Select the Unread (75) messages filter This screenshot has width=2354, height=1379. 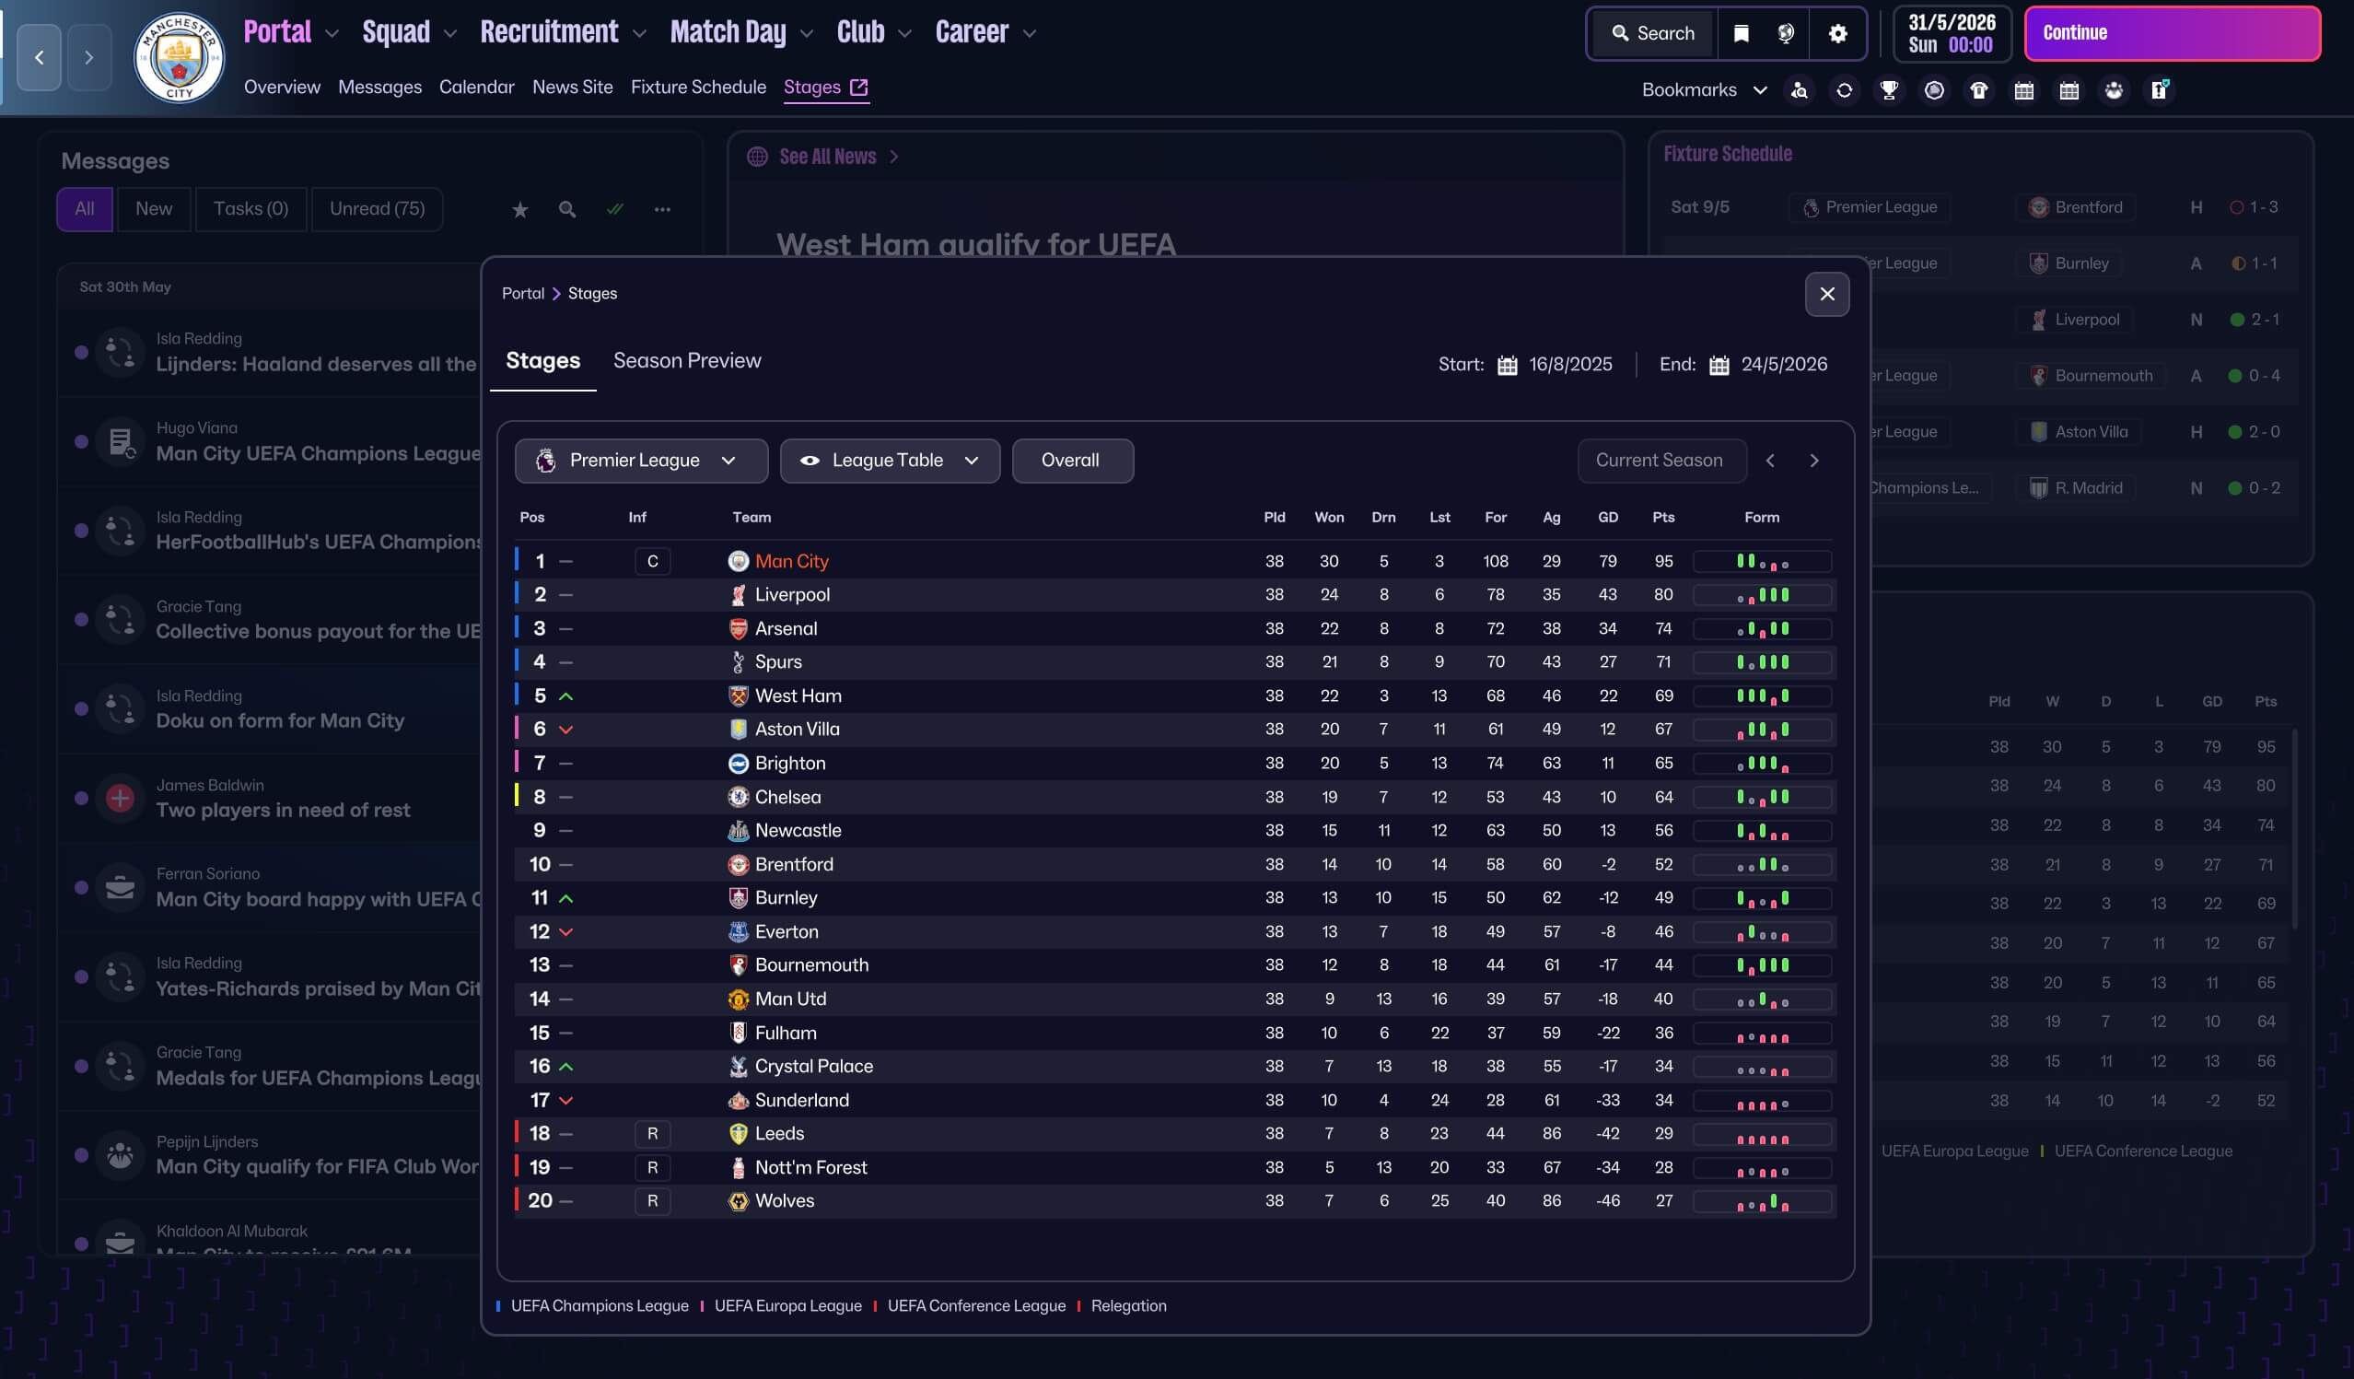pyautogui.click(x=377, y=208)
